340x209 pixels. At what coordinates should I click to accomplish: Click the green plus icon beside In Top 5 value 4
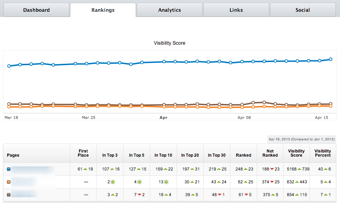click(x=139, y=182)
